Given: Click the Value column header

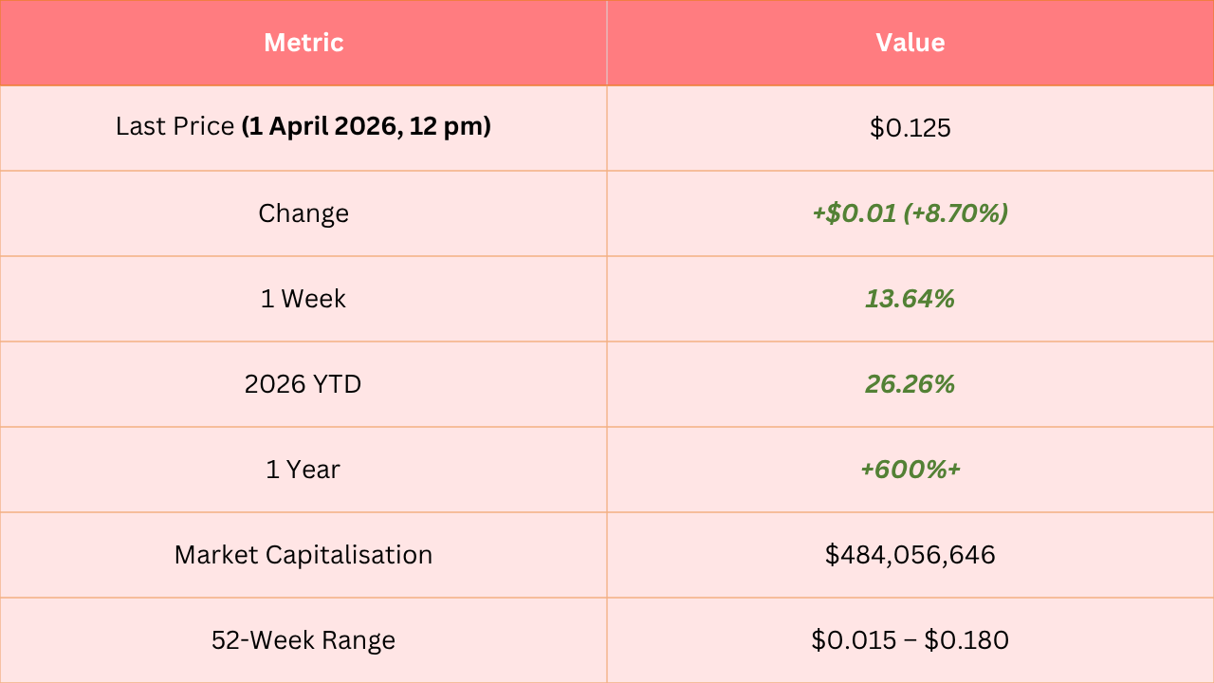Looking at the screenshot, I should click(x=910, y=43).
